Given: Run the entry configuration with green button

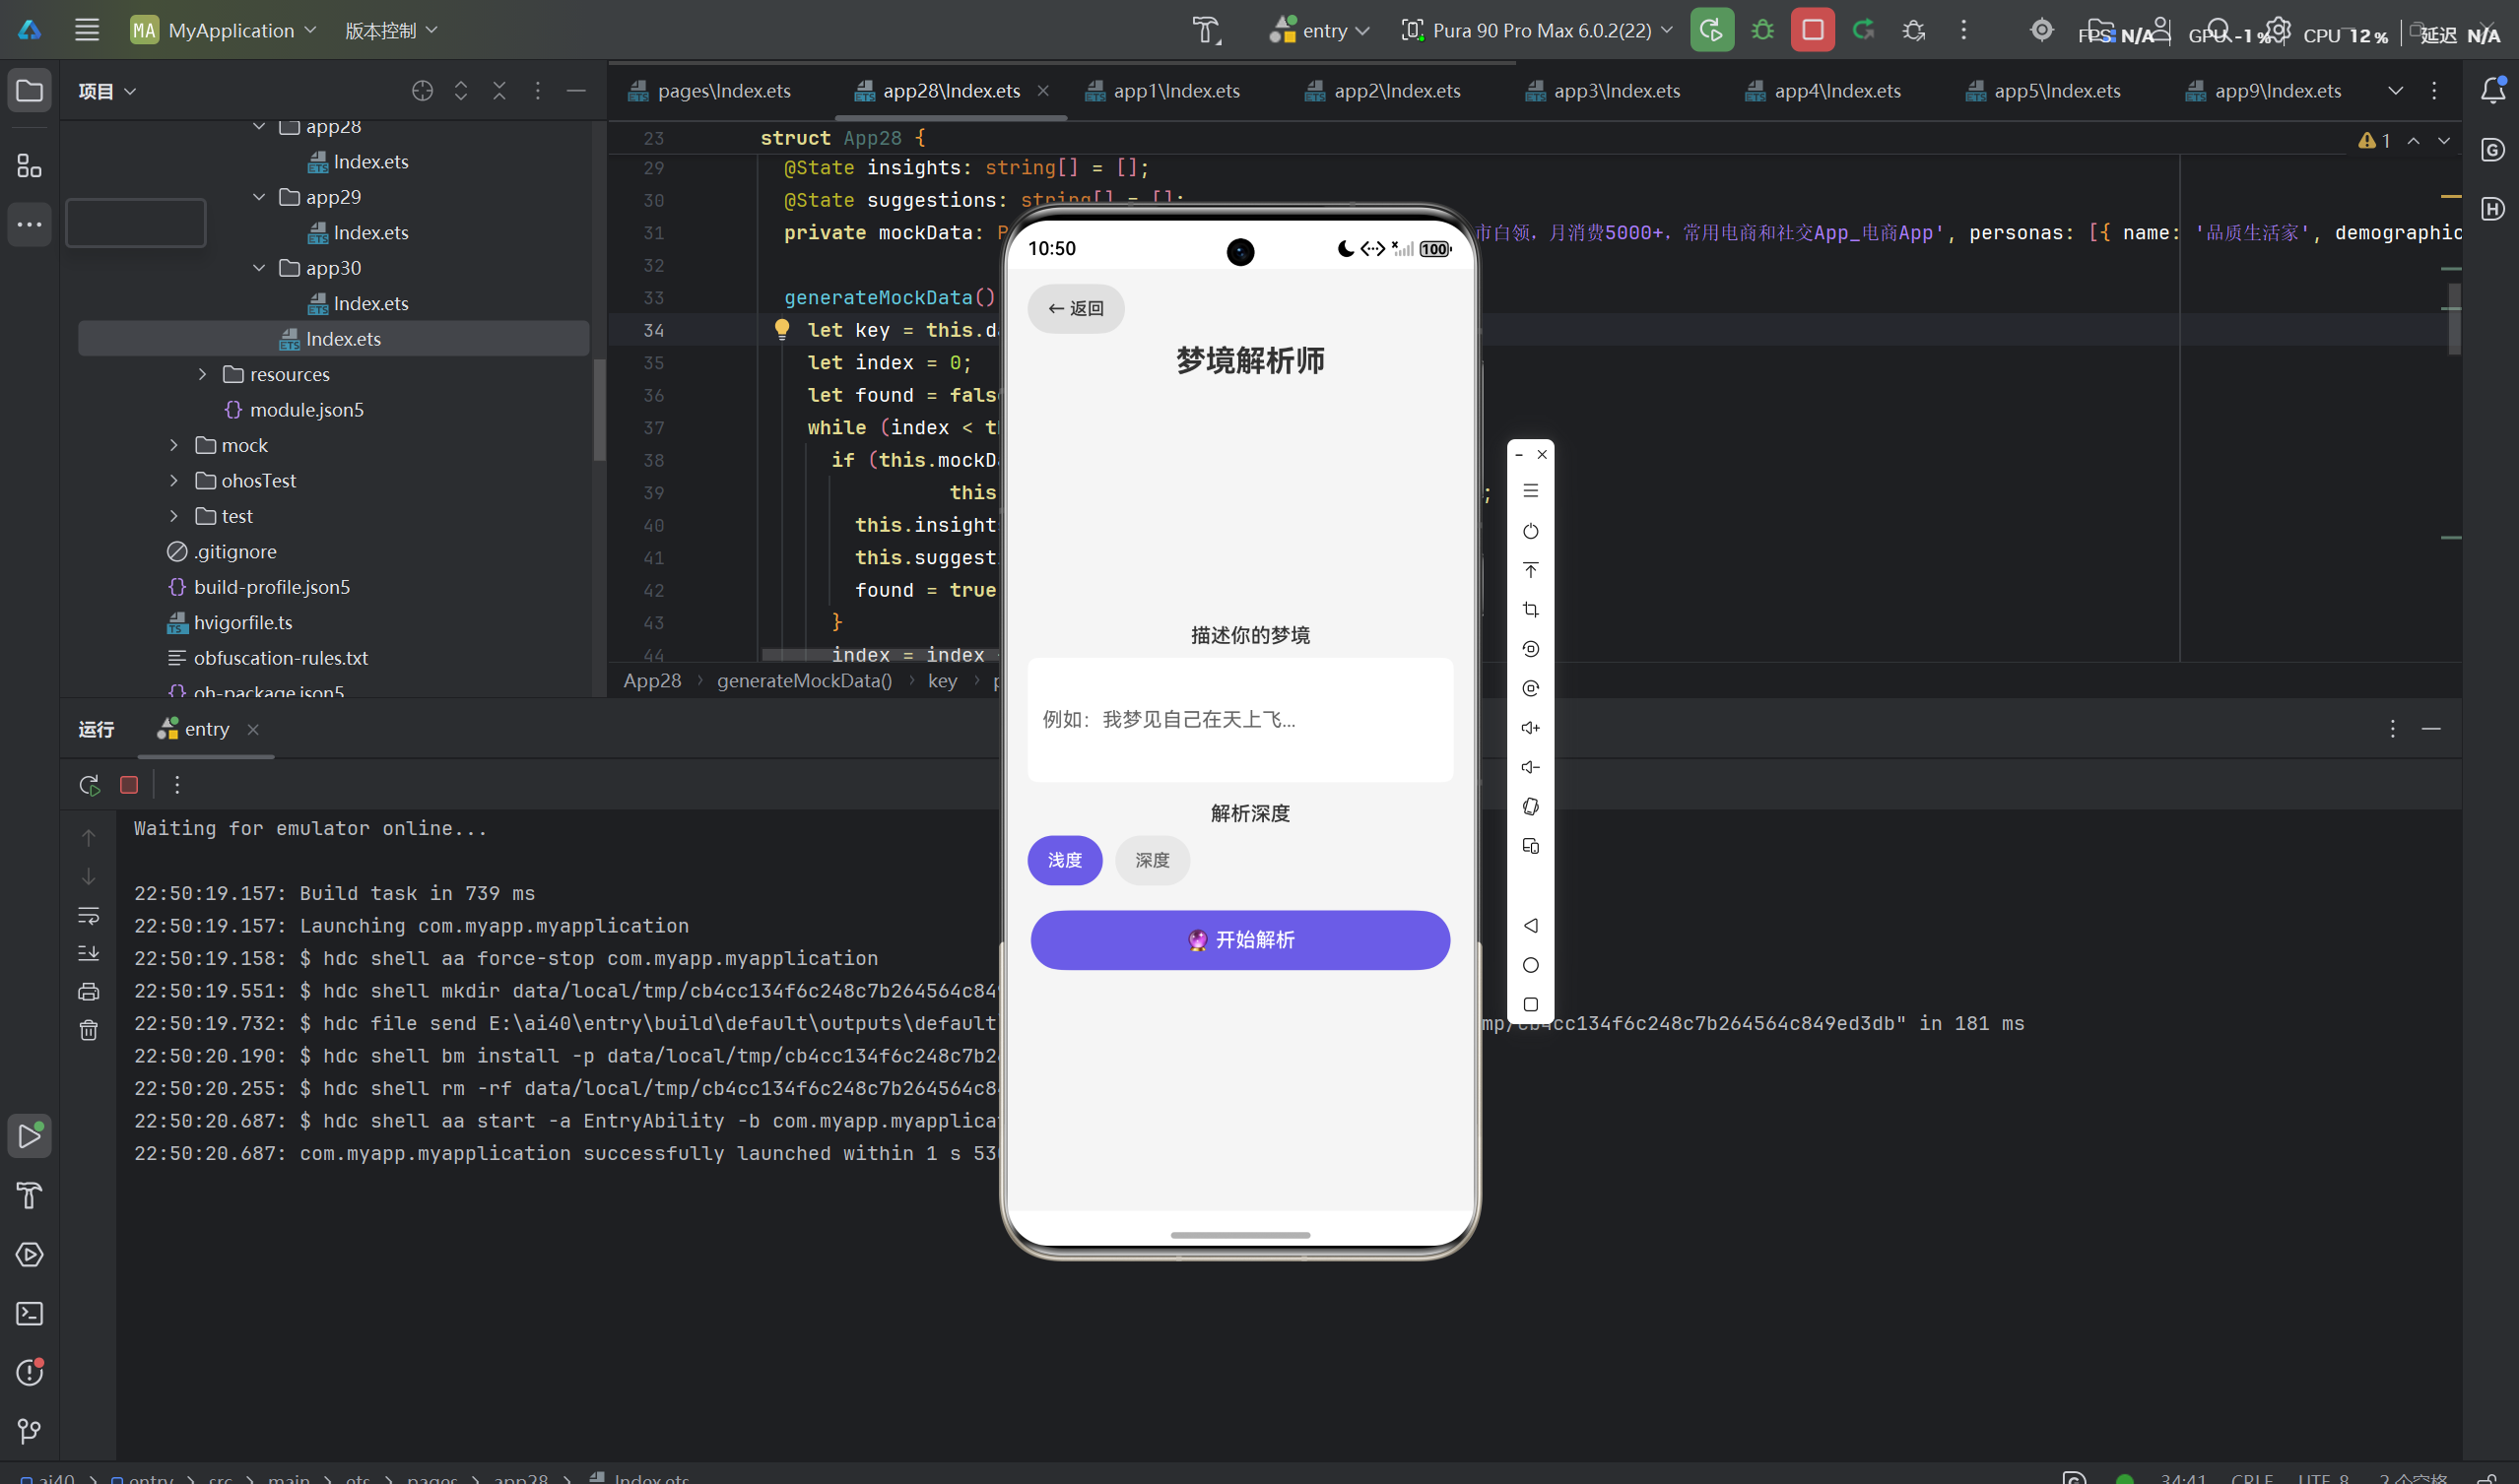Looking at the screenshot, I should click(x=1712, y=30).
